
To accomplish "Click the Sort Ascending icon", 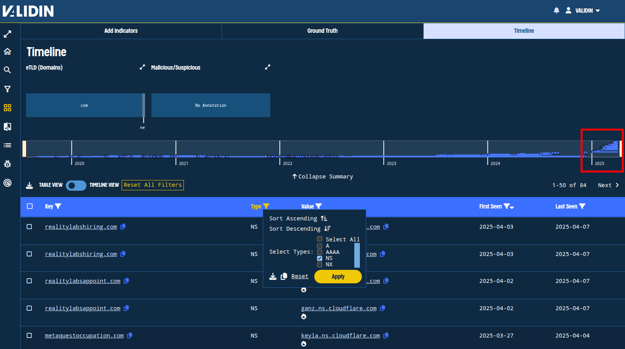I will point(324,218).
